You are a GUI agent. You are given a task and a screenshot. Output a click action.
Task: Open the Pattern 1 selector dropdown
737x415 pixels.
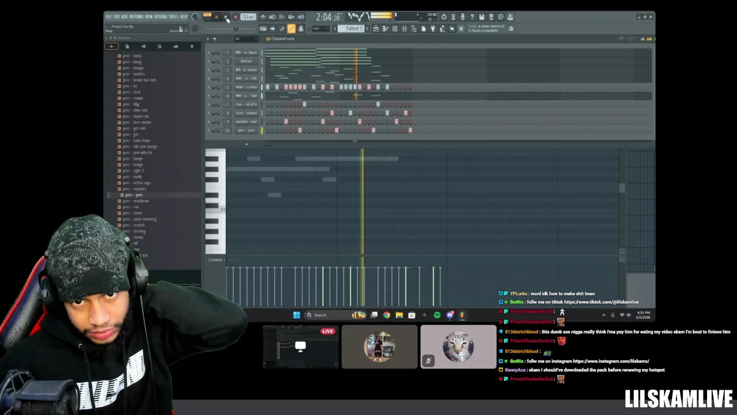point(351,28)
